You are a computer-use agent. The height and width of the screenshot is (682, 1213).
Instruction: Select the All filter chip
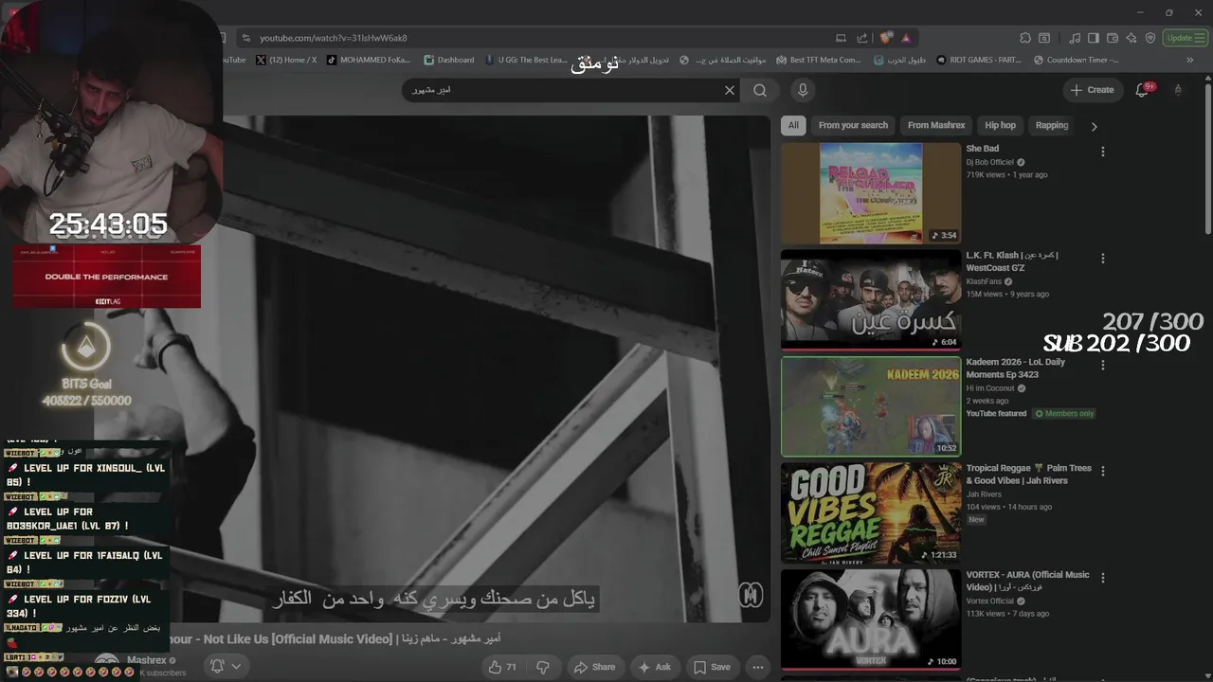(x=793, y=125)
